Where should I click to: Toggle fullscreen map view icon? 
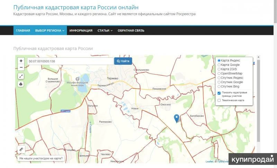point(21,76)
